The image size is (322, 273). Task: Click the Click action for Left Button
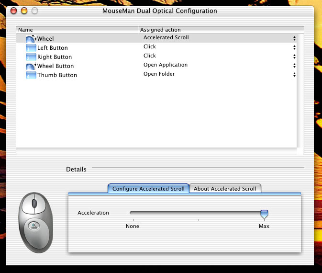tap(150, 46)
